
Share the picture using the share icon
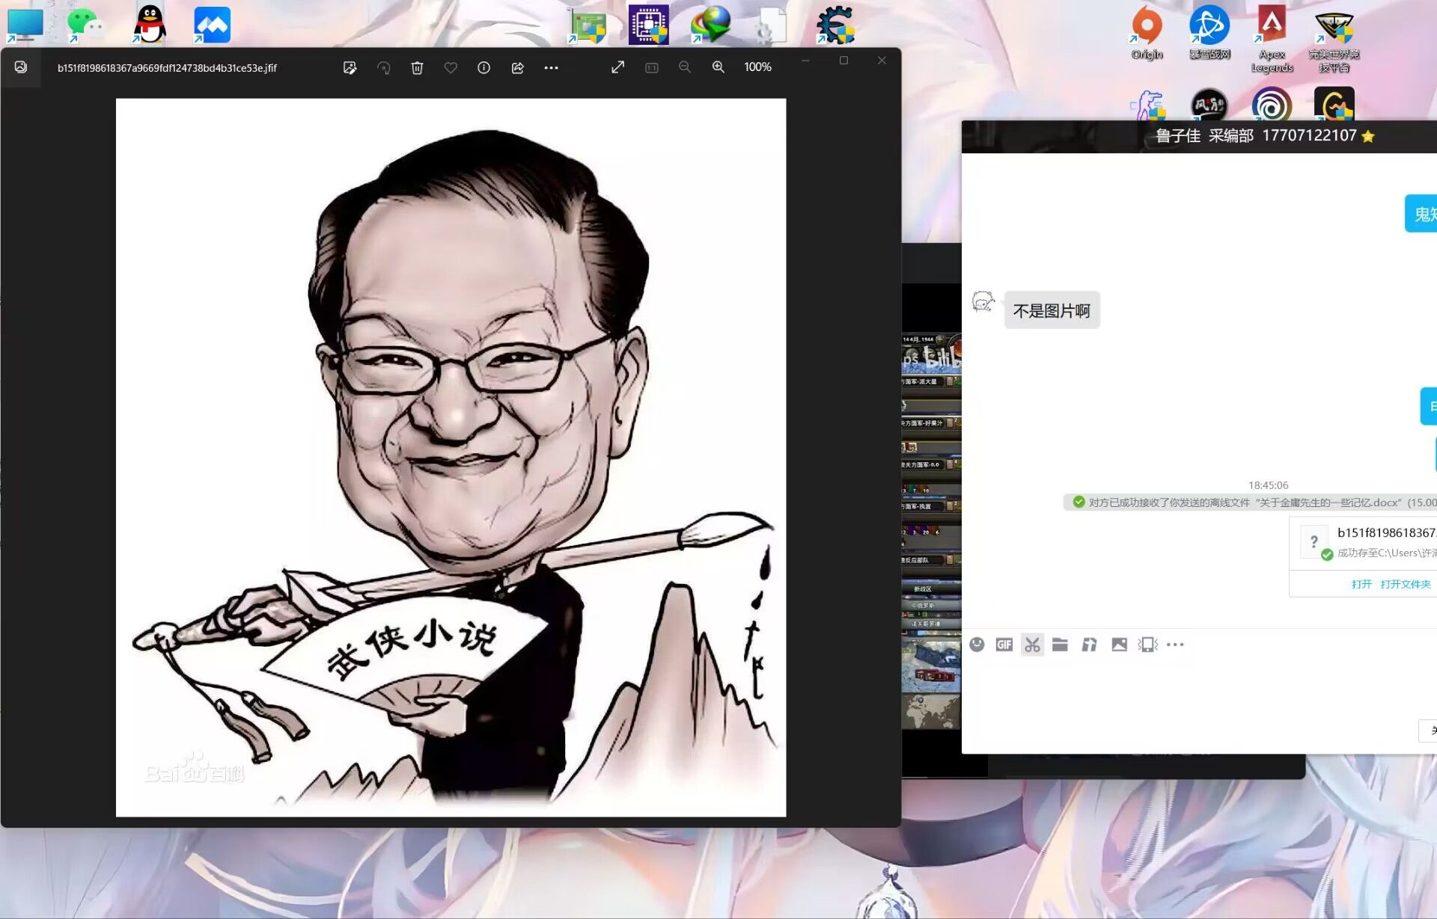(517, 68)
